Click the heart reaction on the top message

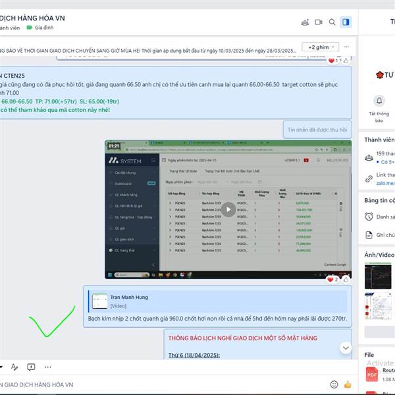tap(333, 61)
